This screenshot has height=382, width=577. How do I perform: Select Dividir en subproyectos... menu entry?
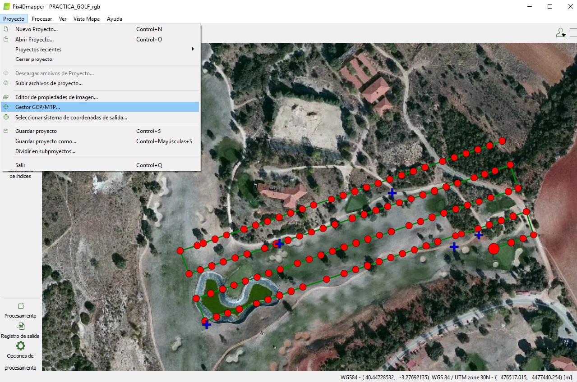45,151
